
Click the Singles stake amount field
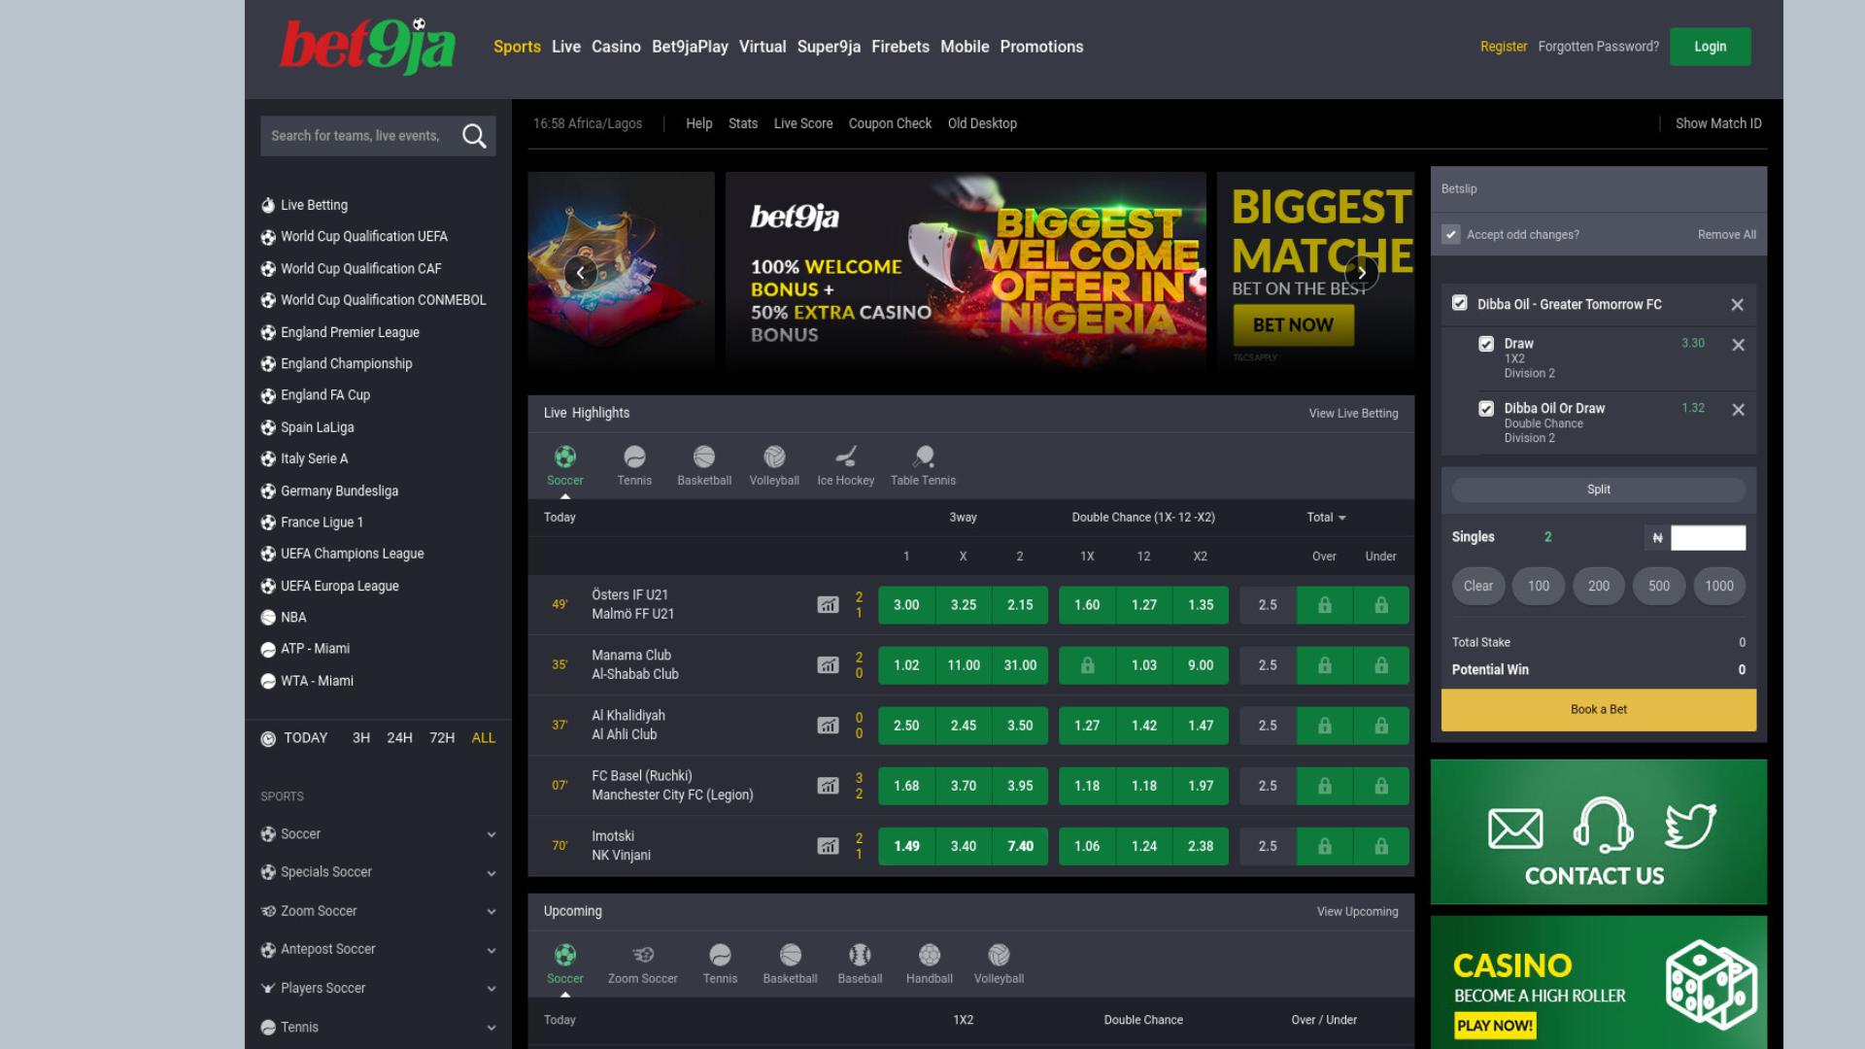click(1708, 538)
